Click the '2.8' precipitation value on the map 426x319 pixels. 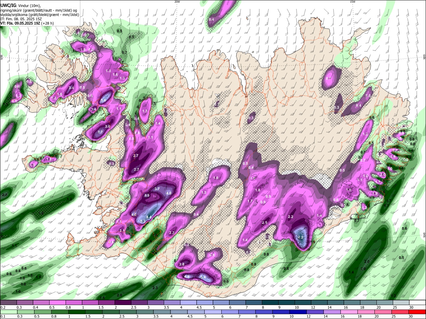click(x=182, y=264)
